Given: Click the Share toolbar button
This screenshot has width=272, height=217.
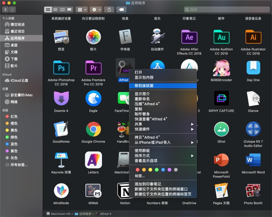Looking at the screenshot, I should tap(109, 10).
